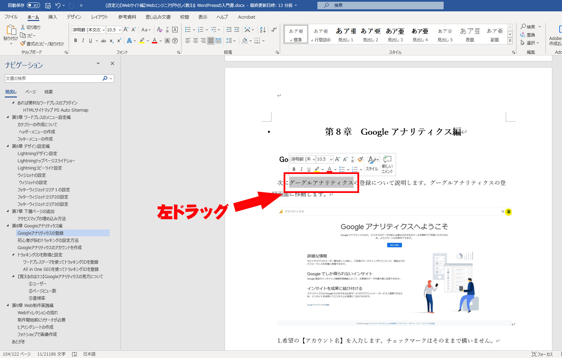Toggle the AutoSave (自動保存) switch
This screenshot has height=358, width=562.
33,5
